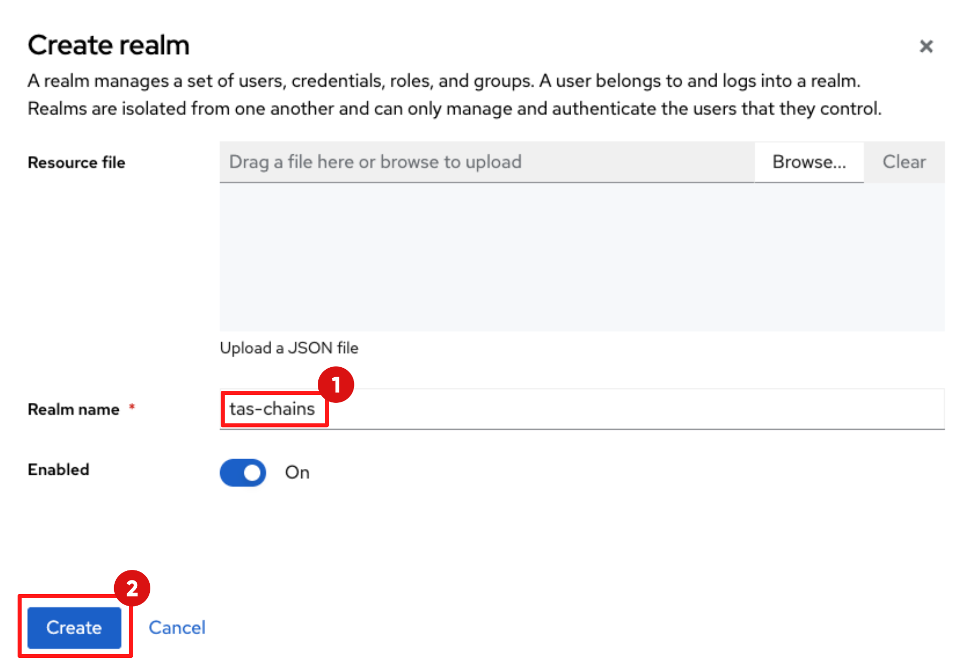Click the Create realm heading
The image size is (969, 672).
109,45
